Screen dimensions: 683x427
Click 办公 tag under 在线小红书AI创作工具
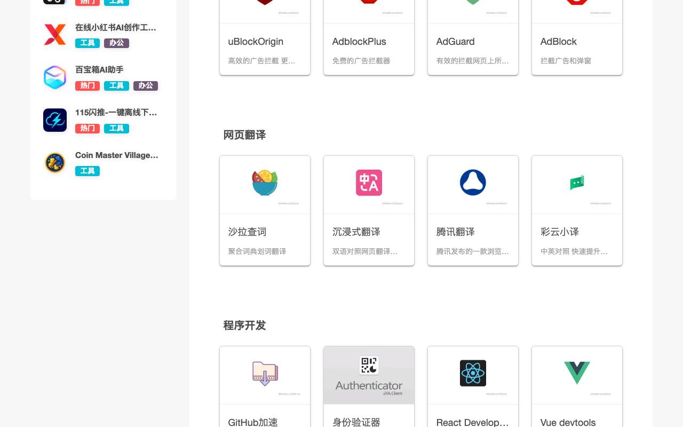[116, 43]
